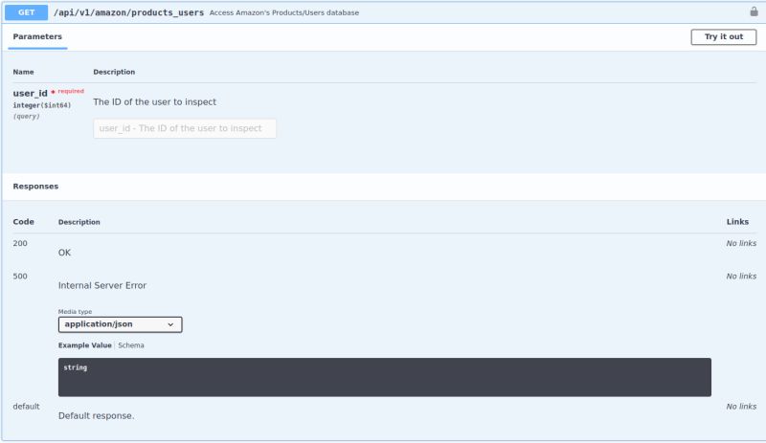Click the Try it out button

(x=724, y=36)
